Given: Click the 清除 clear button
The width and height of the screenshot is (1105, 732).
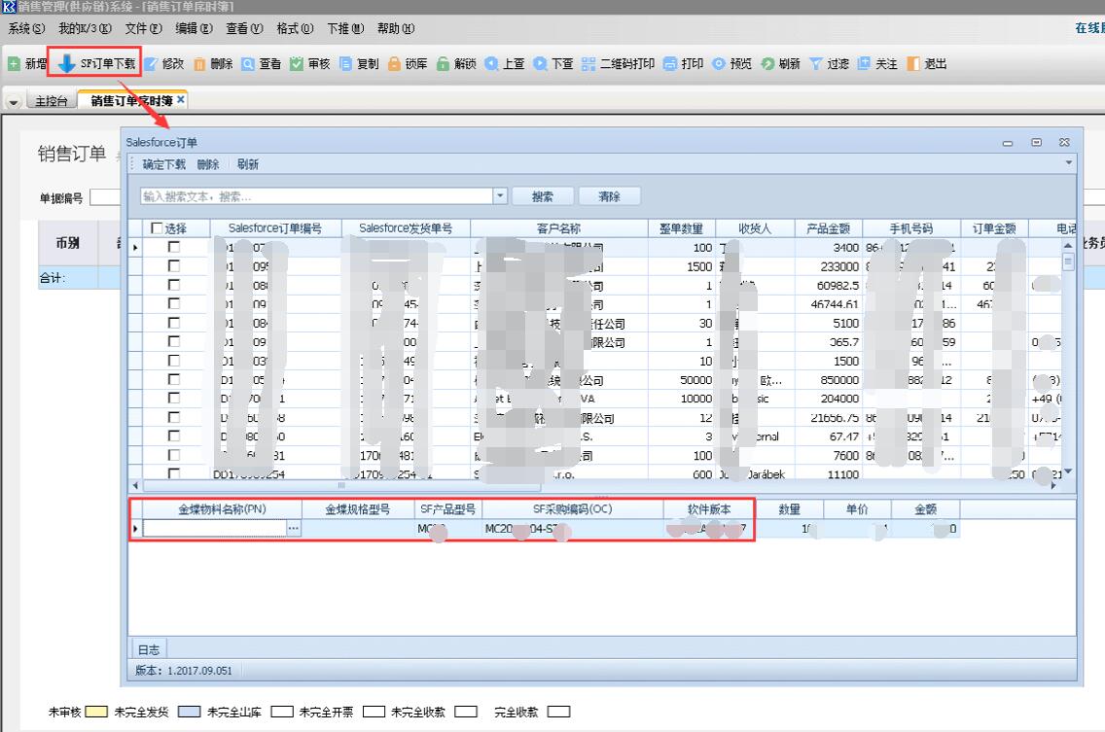Looking at the screenshot, I should click(x=610, y=196).
